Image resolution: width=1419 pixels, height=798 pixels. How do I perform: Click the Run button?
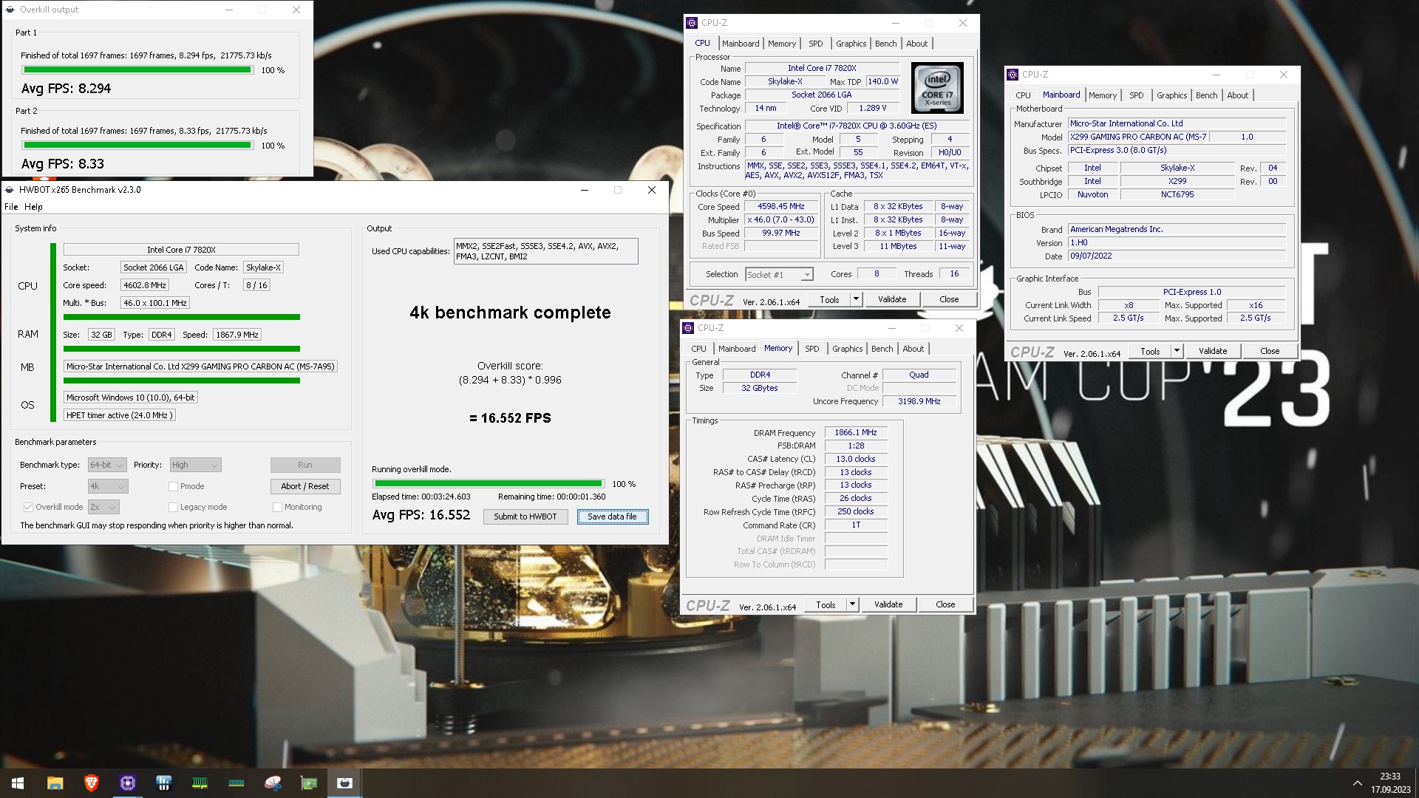(x=305, y=465)
